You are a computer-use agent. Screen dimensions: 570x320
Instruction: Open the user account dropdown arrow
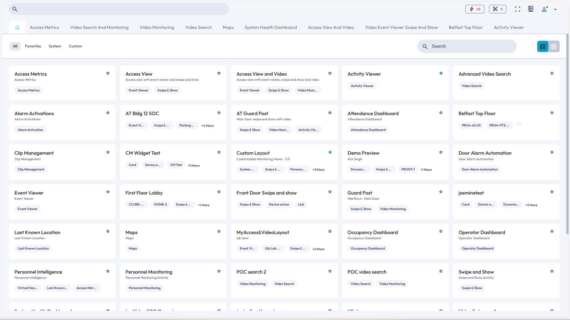[556, 9]
